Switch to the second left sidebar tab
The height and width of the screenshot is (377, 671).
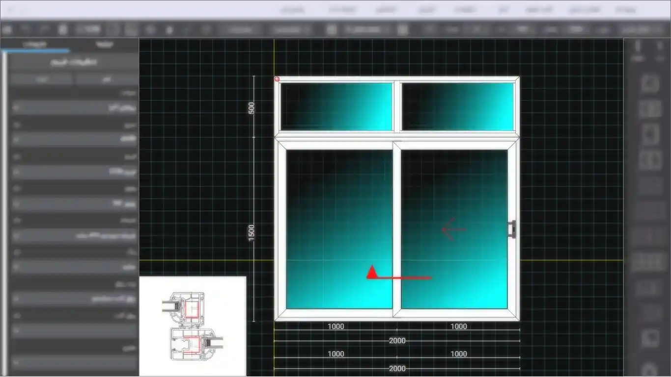point(105,45)
